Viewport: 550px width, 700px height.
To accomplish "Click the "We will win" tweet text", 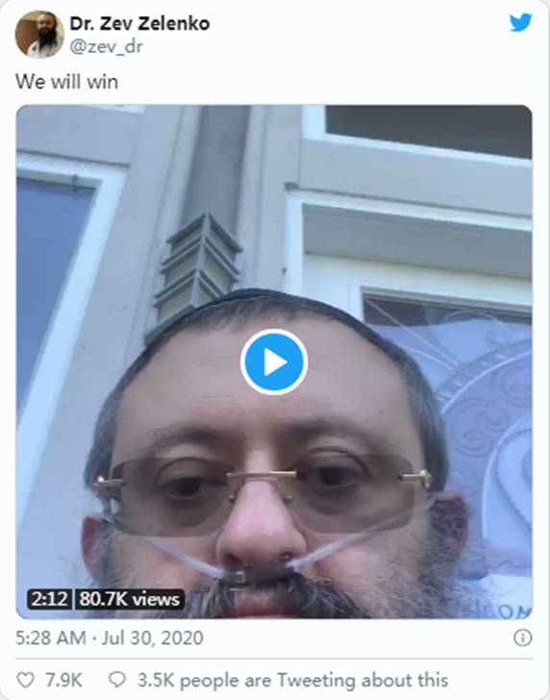I will [x=67, y=82].
